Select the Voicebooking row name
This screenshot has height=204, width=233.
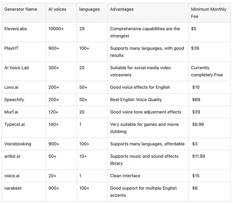(x=18, y=144)
